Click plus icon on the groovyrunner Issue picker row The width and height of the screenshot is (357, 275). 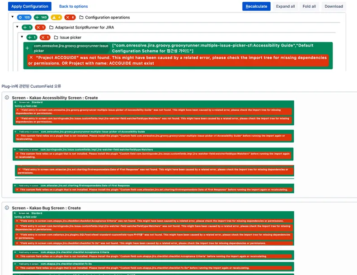point(27,48)
